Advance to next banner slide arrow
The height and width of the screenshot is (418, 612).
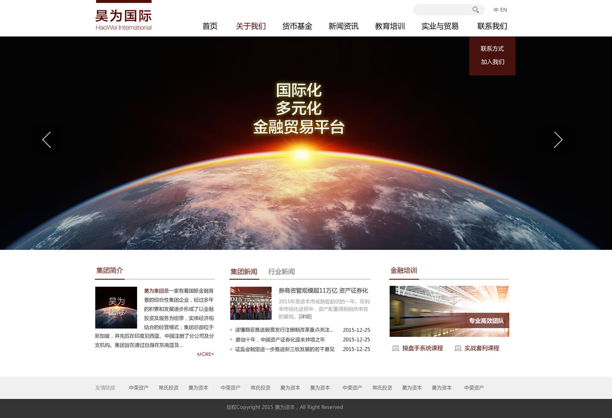(558, 140)
